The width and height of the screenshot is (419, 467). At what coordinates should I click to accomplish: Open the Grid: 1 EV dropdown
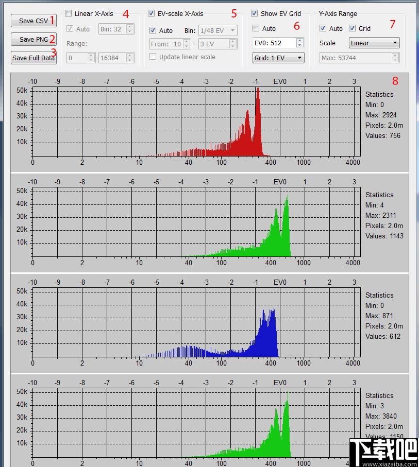(x=278, y=58)
